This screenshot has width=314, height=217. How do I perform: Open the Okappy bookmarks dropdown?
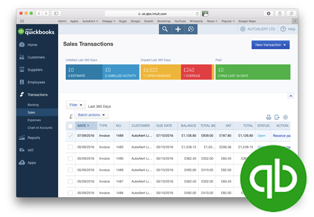[x=109, y=21]
